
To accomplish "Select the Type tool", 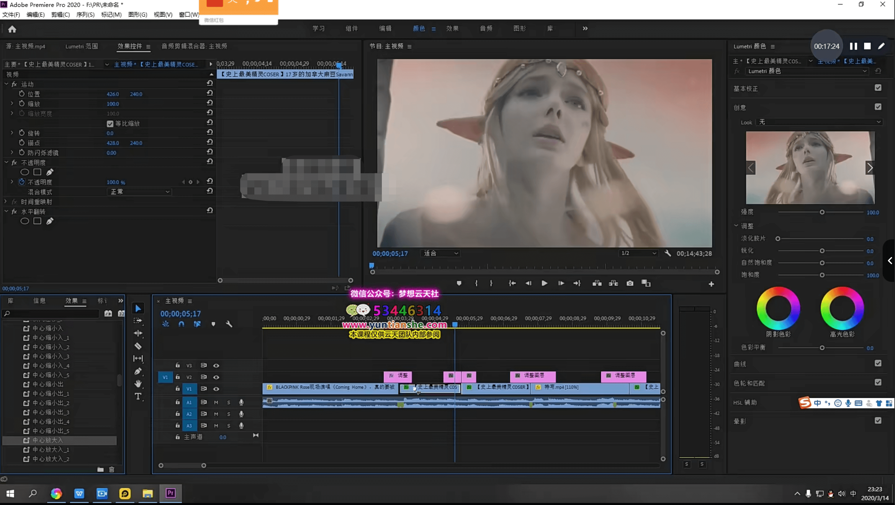I will pyautogui.click(x=138, y=396).
